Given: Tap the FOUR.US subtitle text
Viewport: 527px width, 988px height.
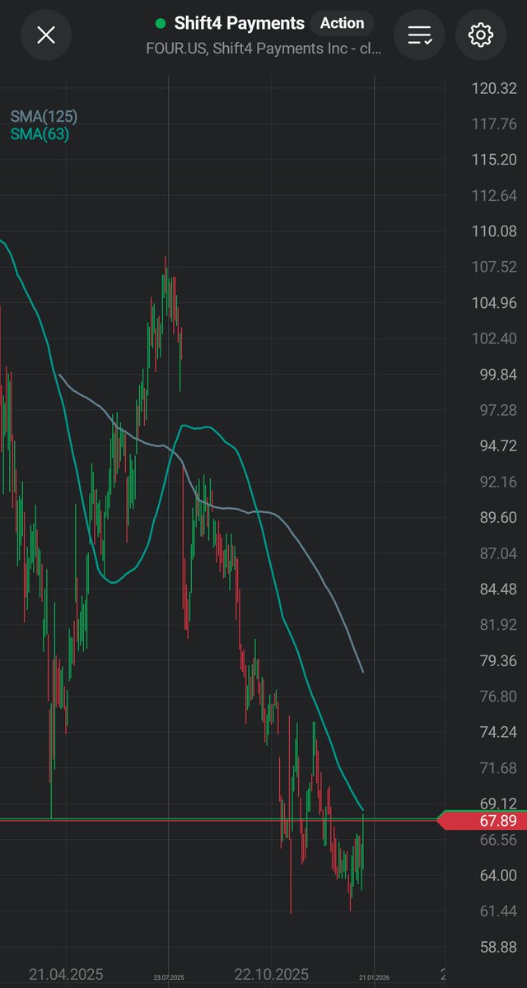Looking at the screenshot, I should point(263,49).
